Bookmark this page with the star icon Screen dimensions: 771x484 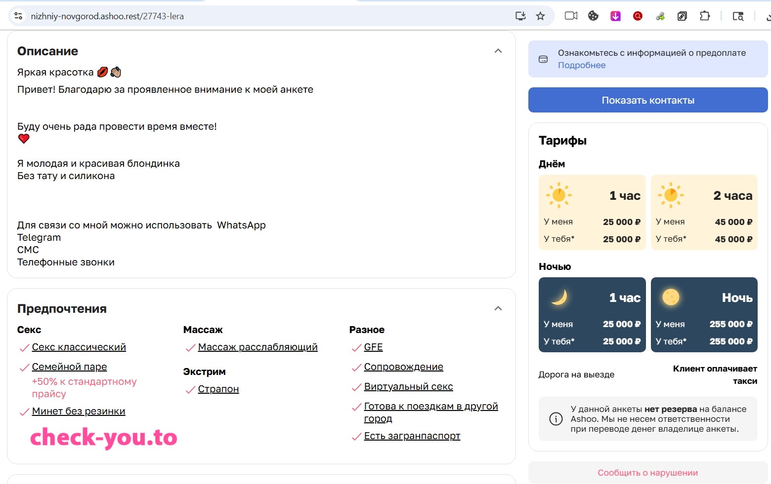(540, 16)
